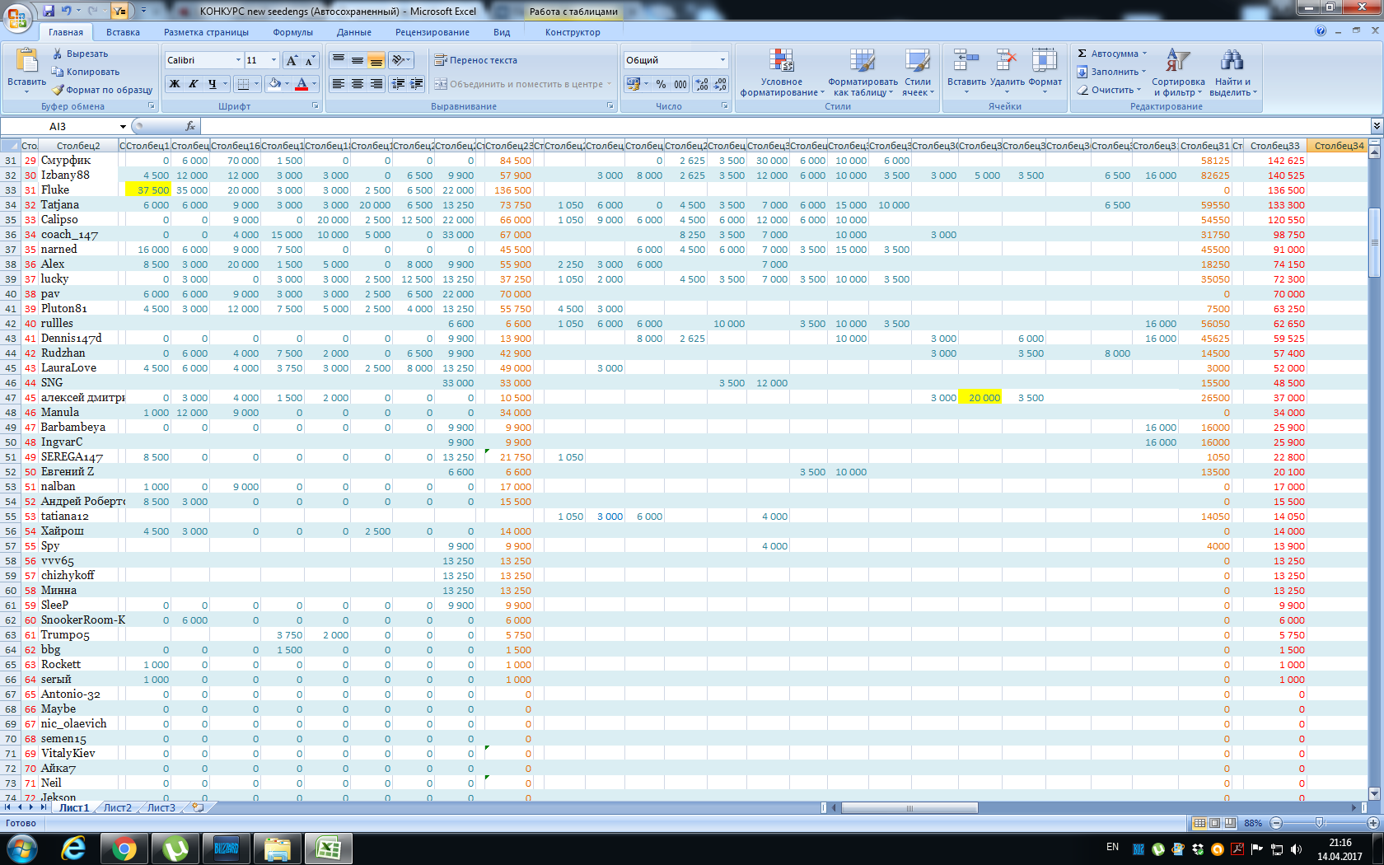Switch to the Формулы ribbon tab
This screenshot has height=865, width=1384.
pos(292,32)
